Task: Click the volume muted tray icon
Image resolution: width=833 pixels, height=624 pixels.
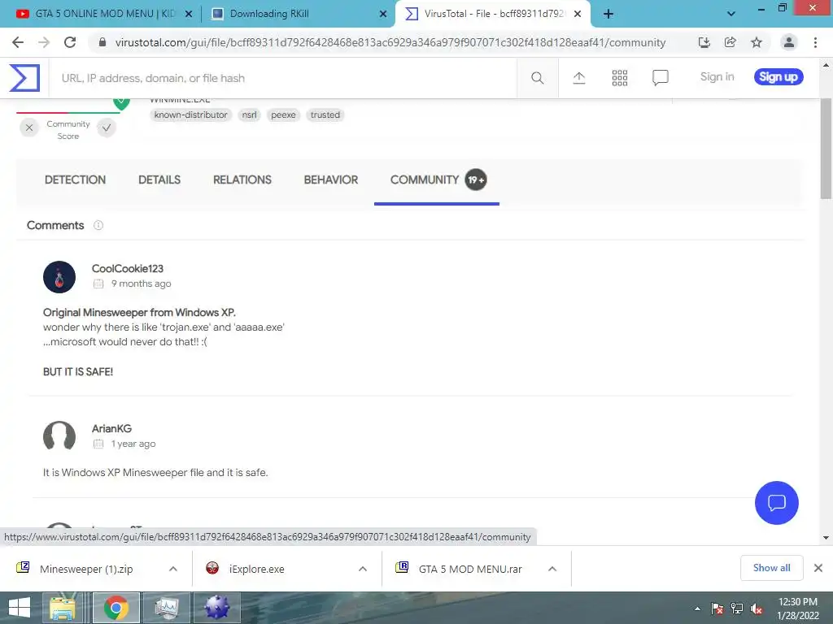Action: [757, 608]
